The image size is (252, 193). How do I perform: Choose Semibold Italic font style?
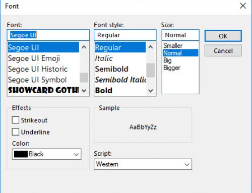(x=120, y=80)
